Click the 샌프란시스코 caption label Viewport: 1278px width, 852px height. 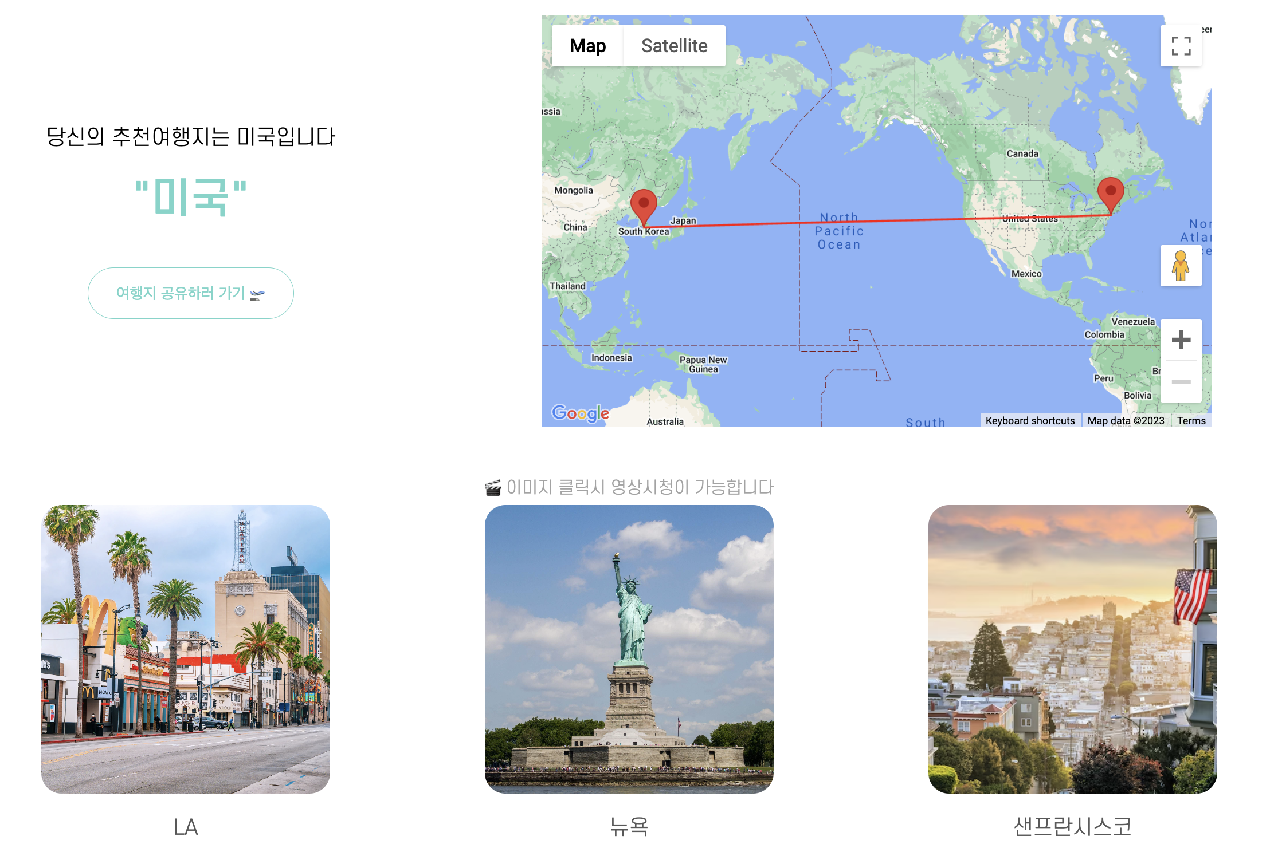[1072, 827]
